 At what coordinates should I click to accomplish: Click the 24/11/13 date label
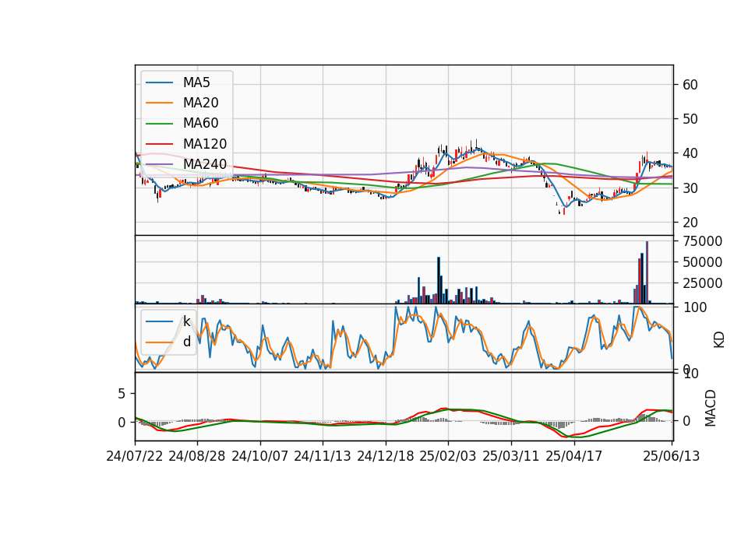pos(323,456)
